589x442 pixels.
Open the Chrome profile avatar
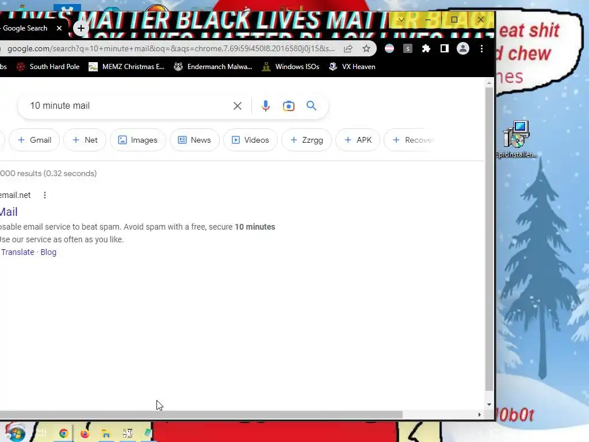click(x=463, y=48)
